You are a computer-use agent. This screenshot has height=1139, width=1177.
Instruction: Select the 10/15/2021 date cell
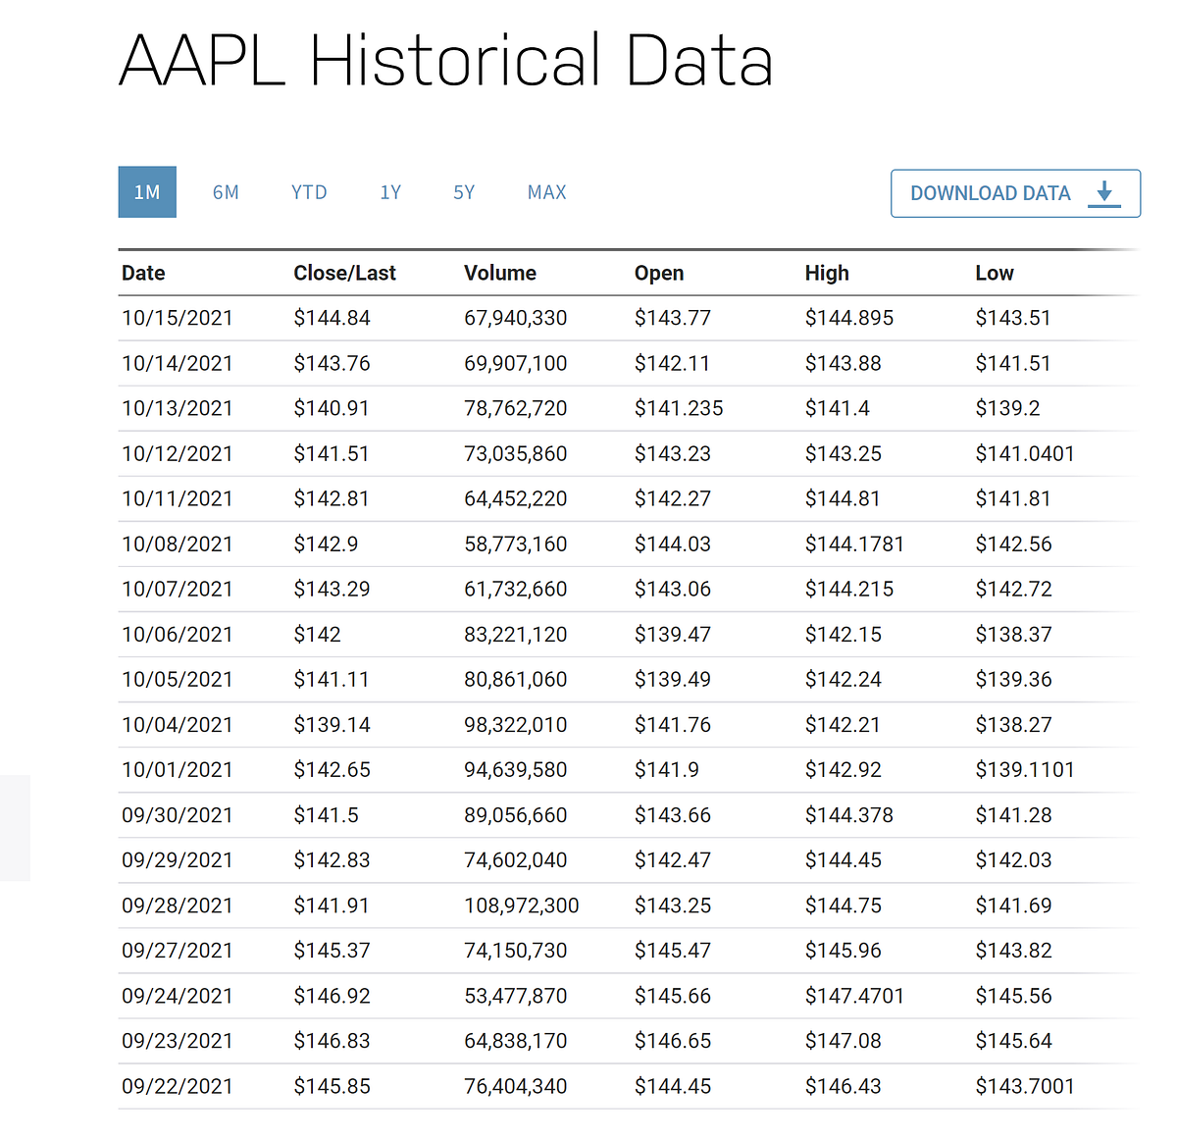point(178,318)
